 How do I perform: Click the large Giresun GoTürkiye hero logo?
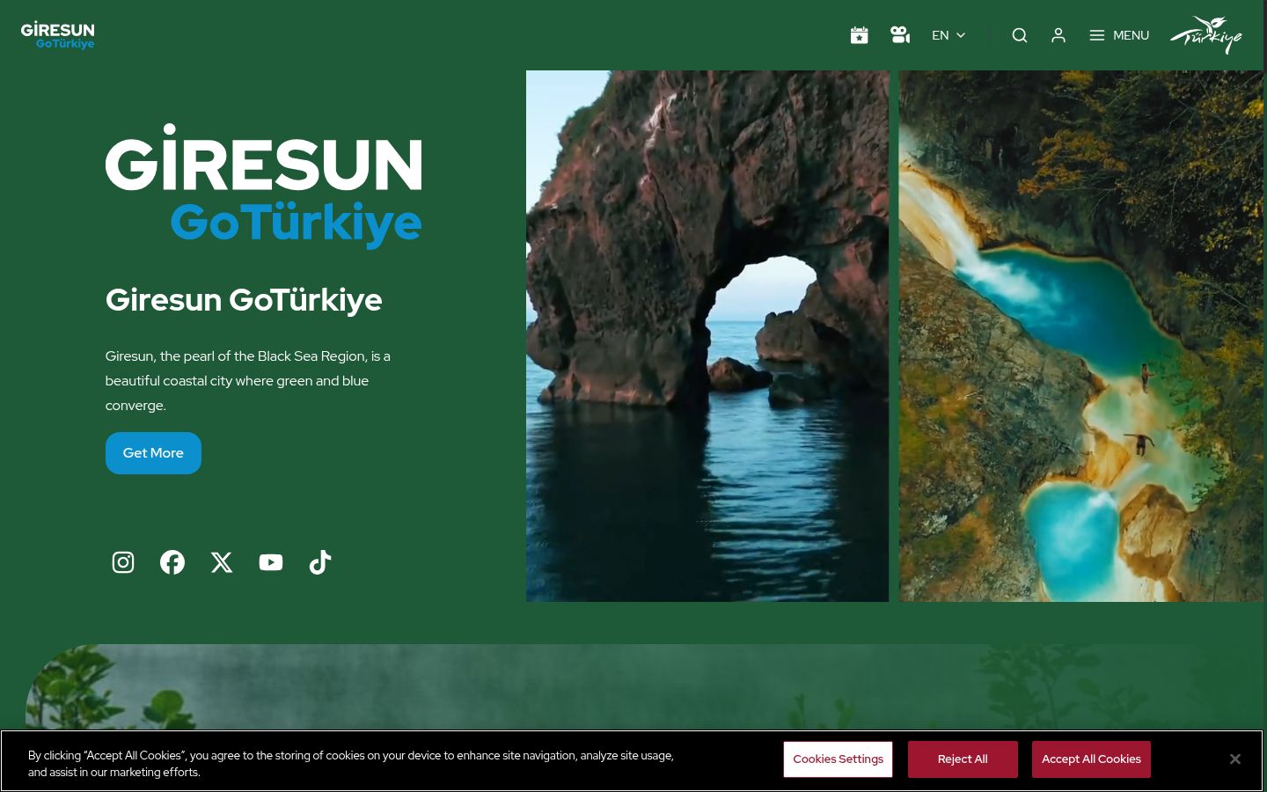264,186
